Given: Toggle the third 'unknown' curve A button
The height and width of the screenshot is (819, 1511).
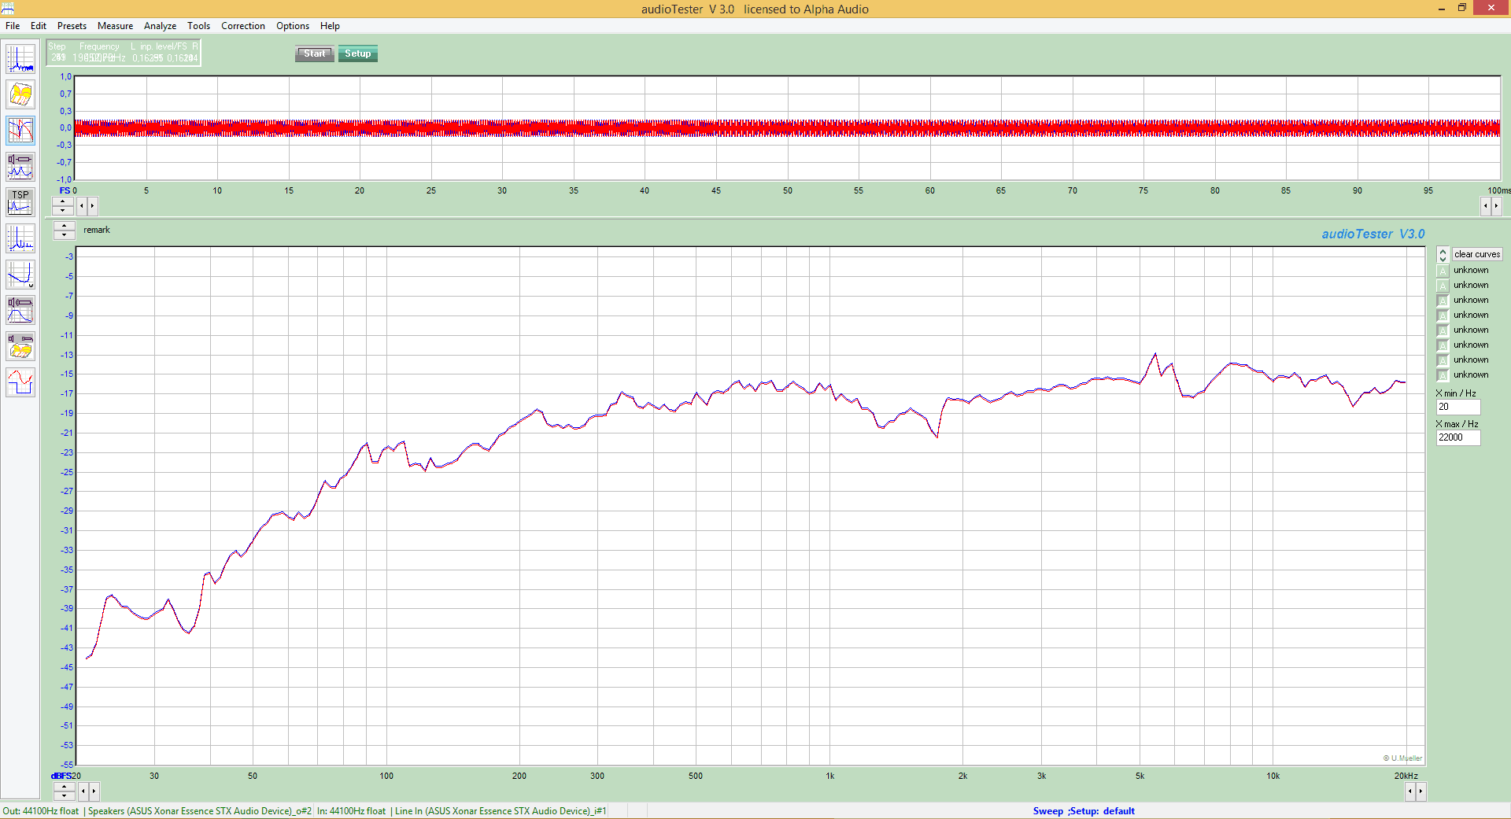Looking at the screenshot, I should (1443, 301).
